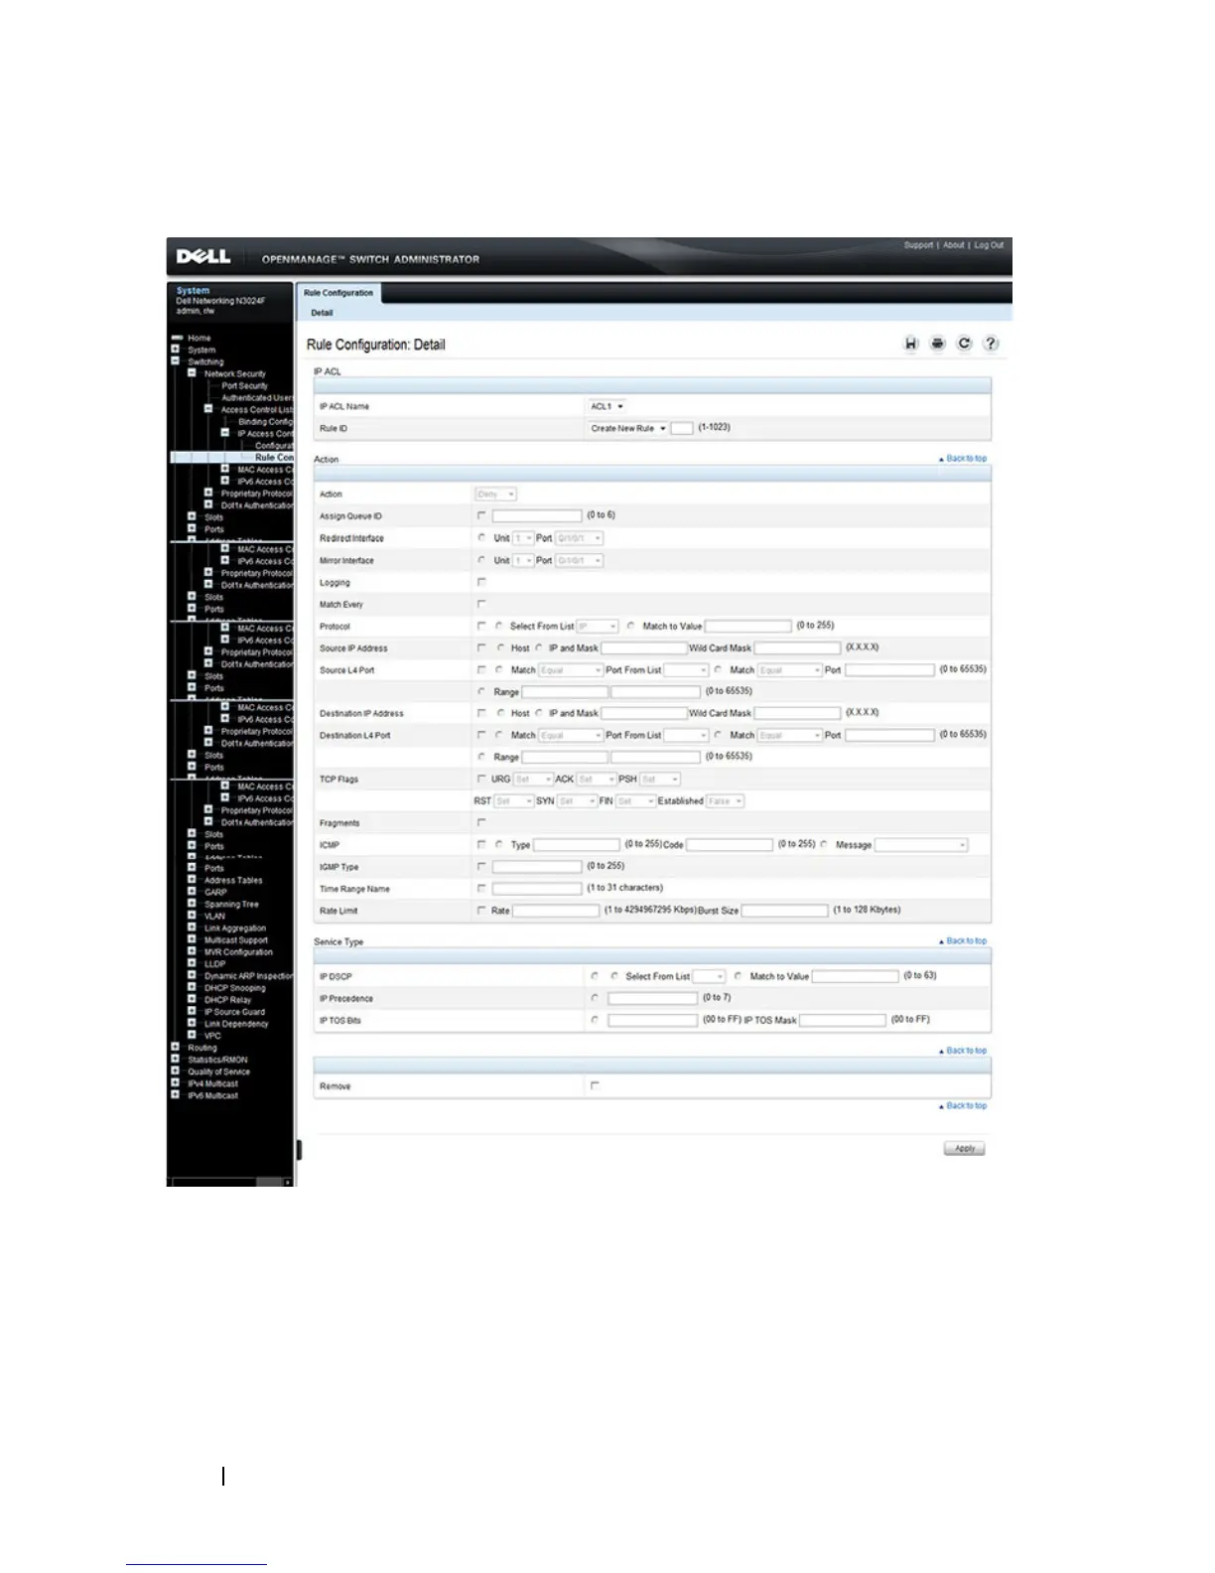The height and width of the screenshot is (1573, 1215).
Task: Click the Dell logo in header
Action: pyautogui.click(x=203, y=256)
